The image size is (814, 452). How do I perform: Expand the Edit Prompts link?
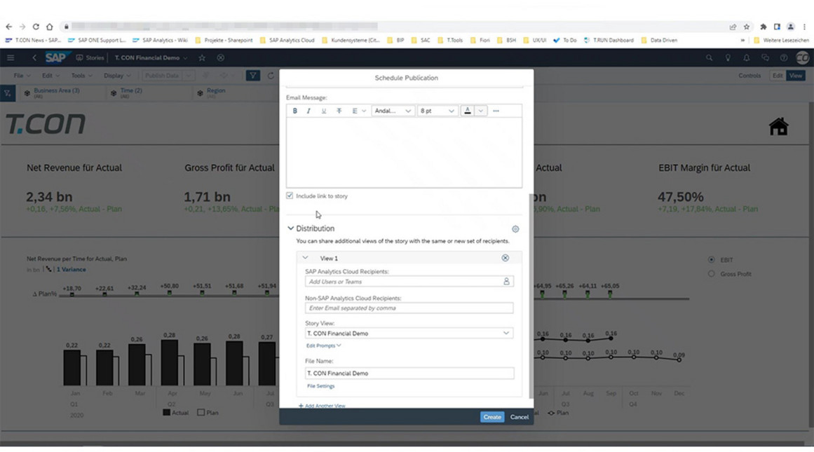coord(323,345)
